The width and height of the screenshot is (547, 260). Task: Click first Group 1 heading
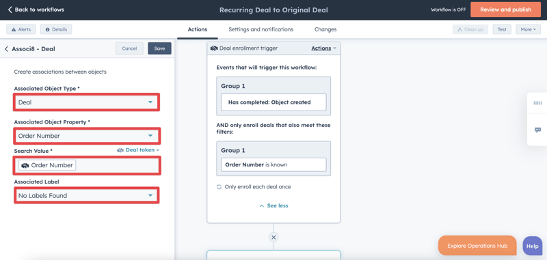233,86
